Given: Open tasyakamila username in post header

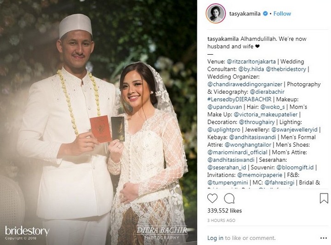Looking at the screenshot, I should (x=245, y=14).
